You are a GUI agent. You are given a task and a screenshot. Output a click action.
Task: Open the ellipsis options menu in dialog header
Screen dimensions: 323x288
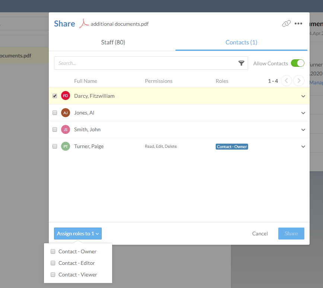pyautogui.click(x=298, y=24)
